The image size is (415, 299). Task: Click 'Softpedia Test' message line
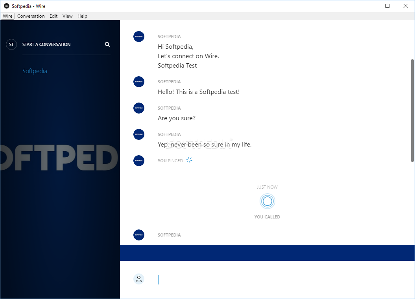click(177, 66)
